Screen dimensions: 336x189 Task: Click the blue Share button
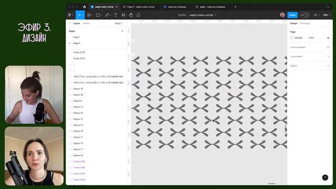point(292,15)
